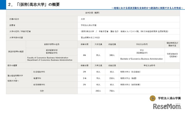Click the 学校法人浦山学園 emblem logo

pyautogui.click(x=153, y=98)
